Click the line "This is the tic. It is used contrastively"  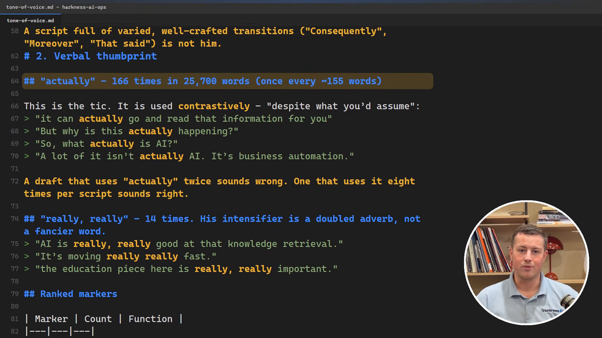[222, 106]
